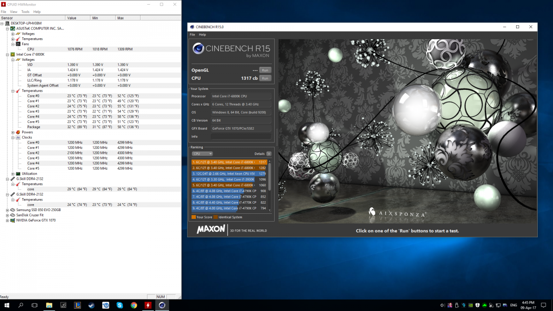Select ranking row 4 Core i7-3930K
This screenshot has height=311, width=553.
point(229,179)
